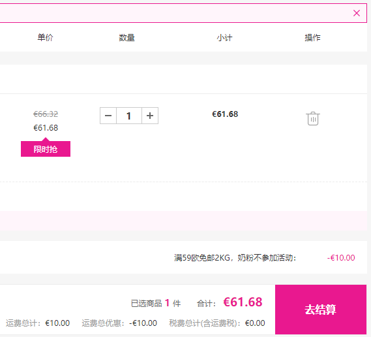Click the €61.68 discounted unit price
371x337 pixels.
click(x=46, y=128)
